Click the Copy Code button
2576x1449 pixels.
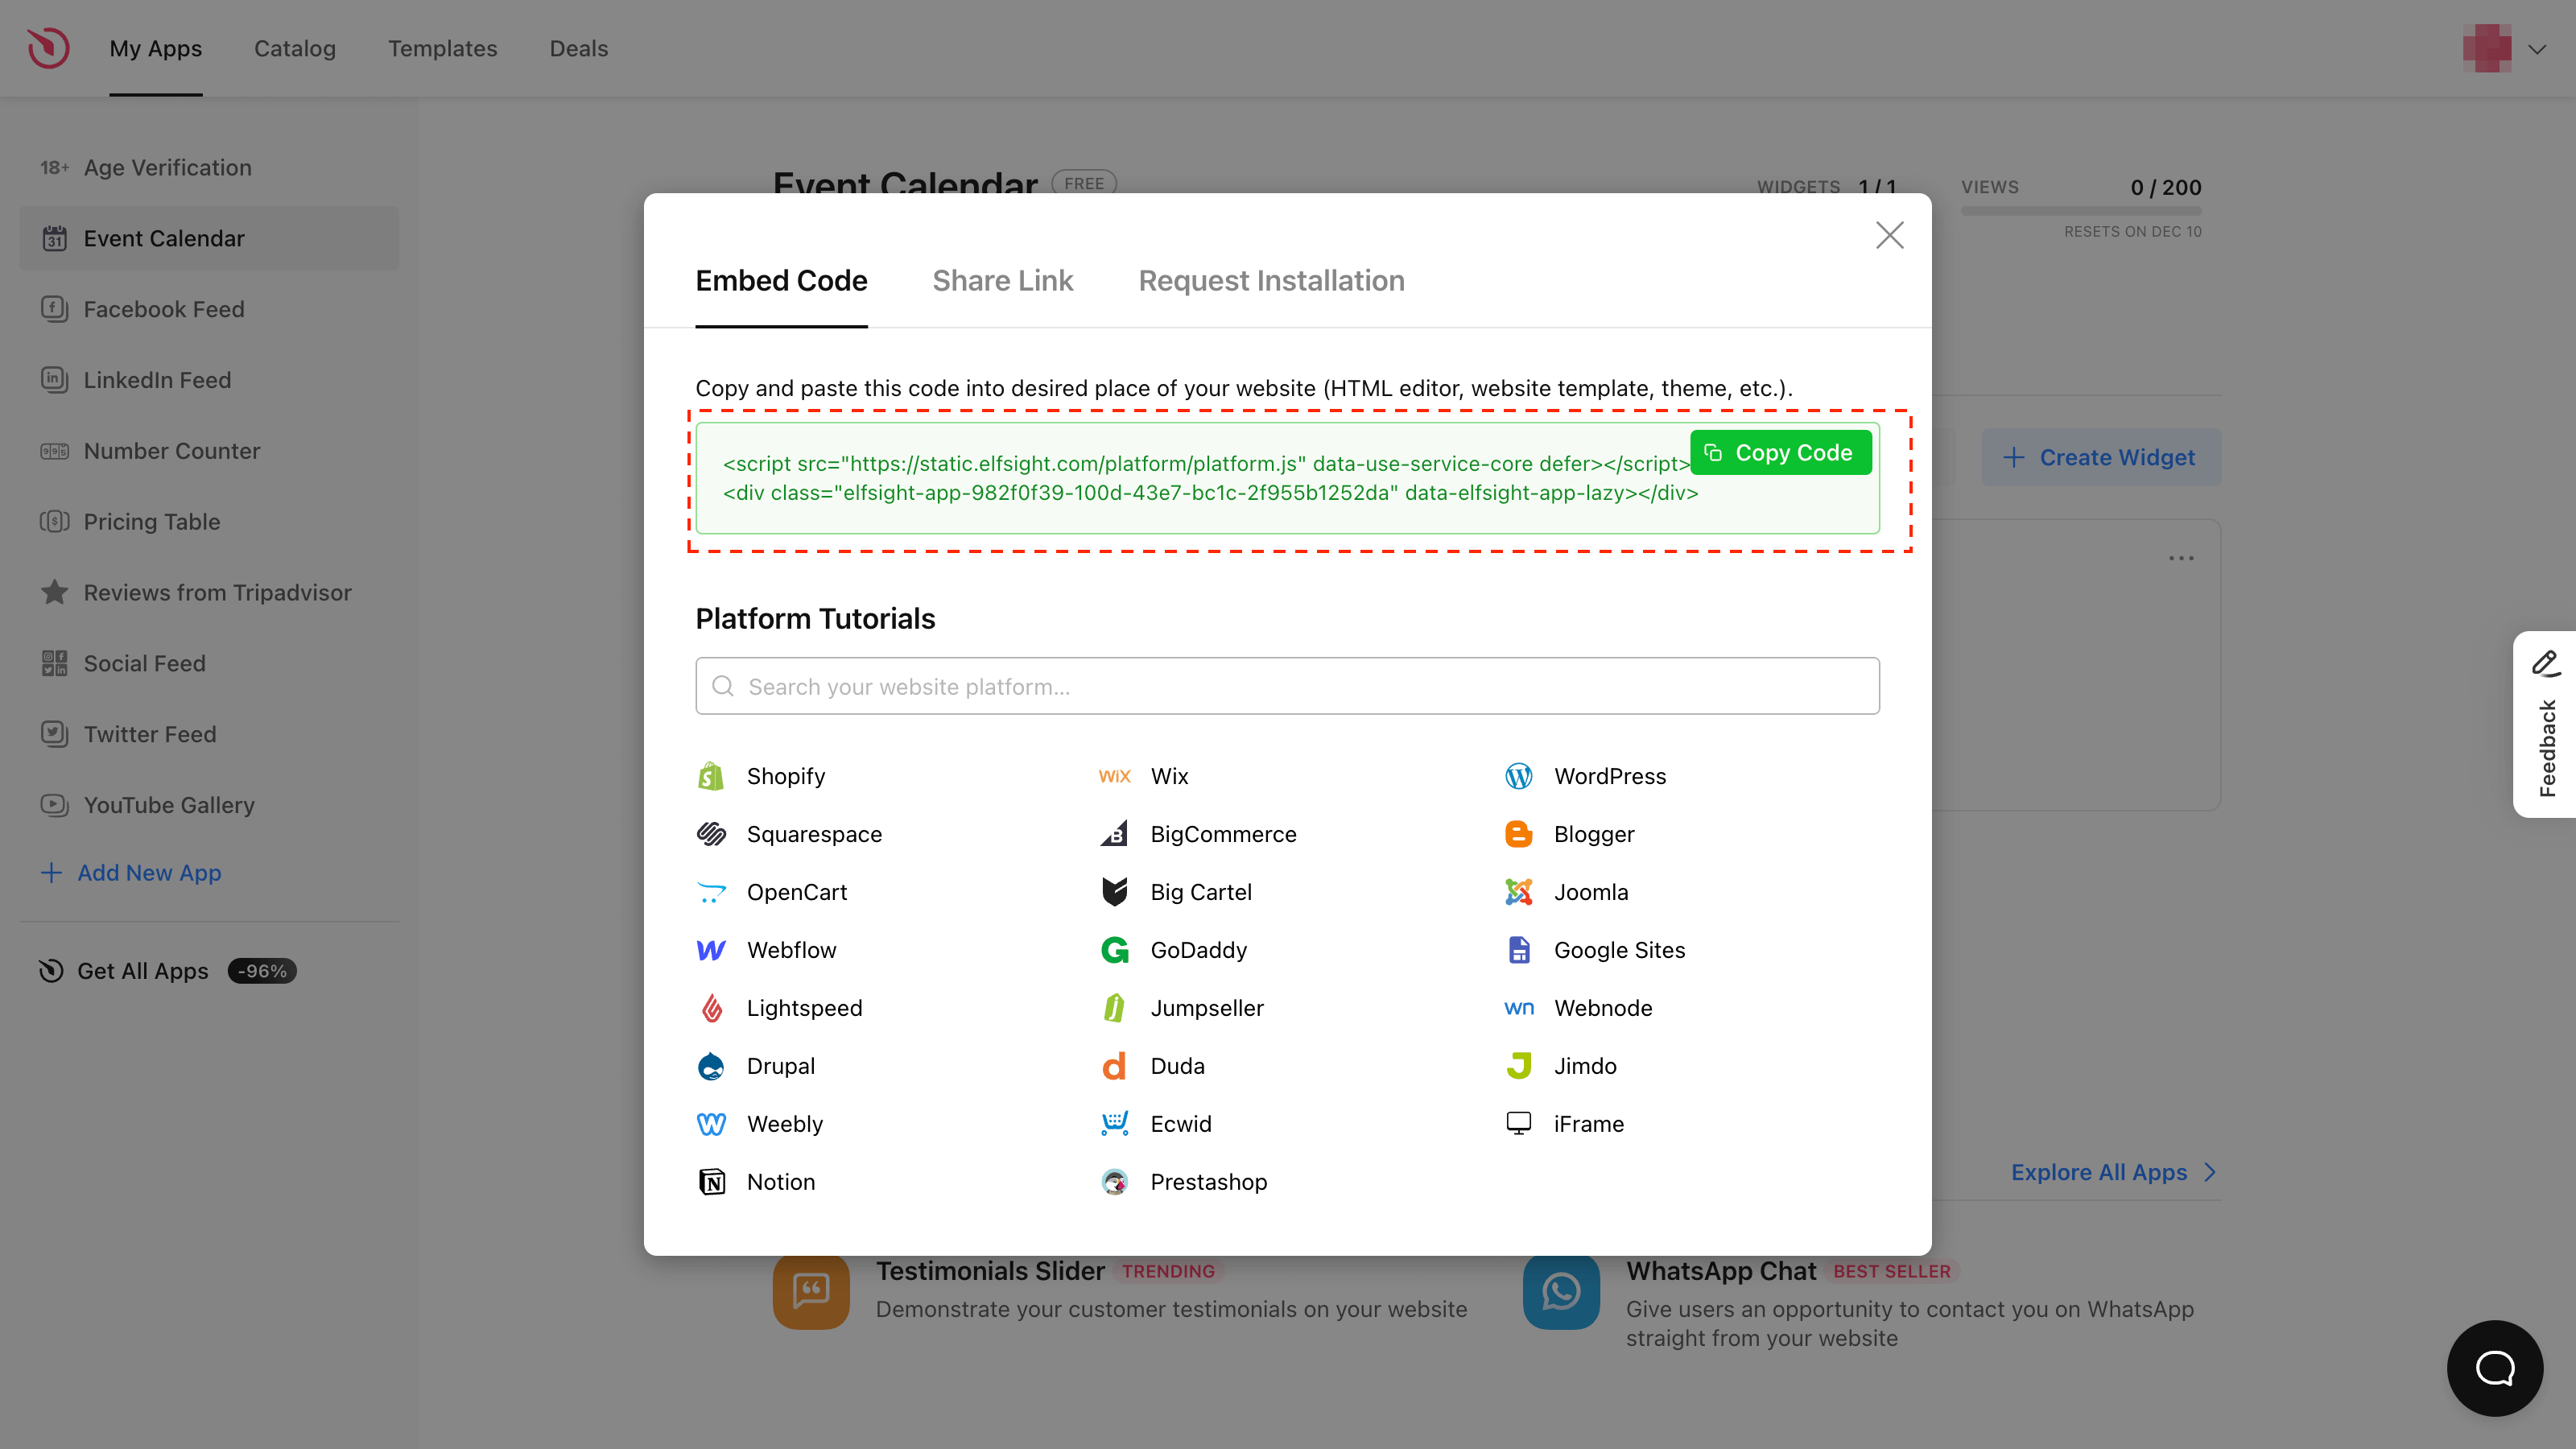tap(1781, 452)
